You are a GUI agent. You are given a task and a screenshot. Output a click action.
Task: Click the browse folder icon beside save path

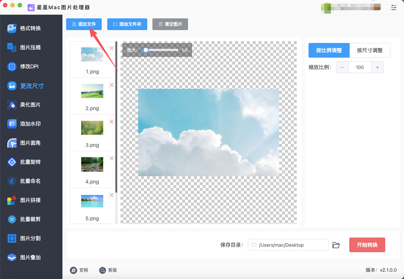[x=336, y=245]
